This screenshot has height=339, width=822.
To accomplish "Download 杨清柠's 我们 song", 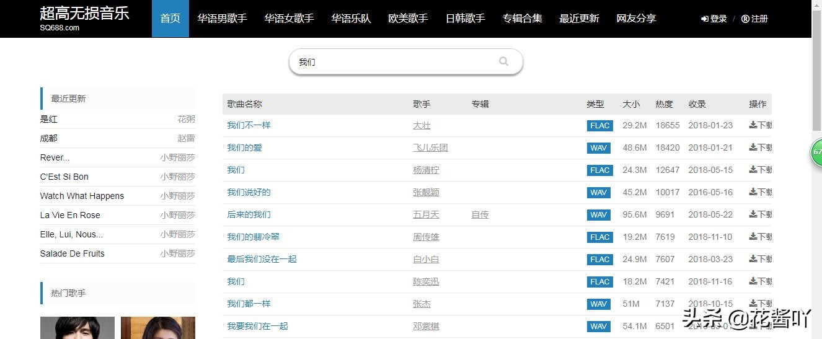I will 760,170.
